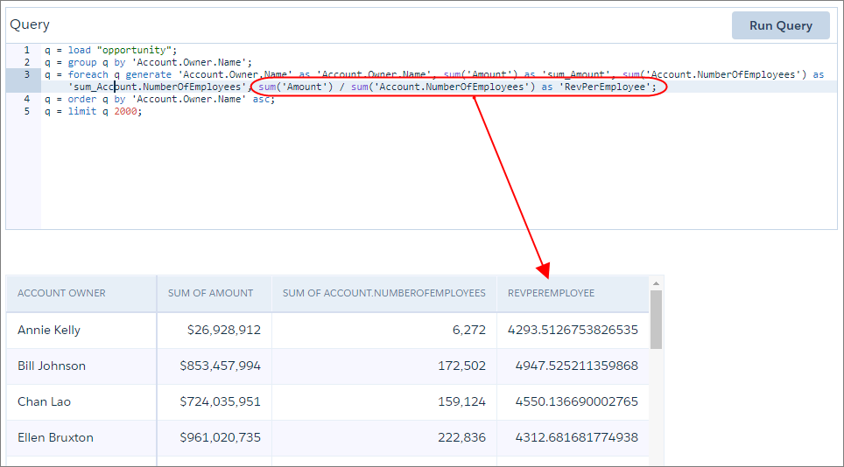The height and width of the screenshot is (467, 844).
Task: Click line number 5 in the editor gutter
Action: [x=26, y=112]
